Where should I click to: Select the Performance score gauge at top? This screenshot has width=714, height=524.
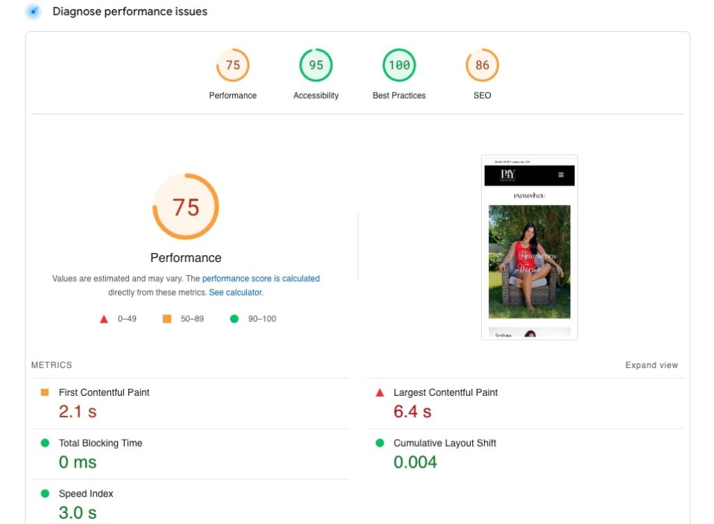click(x=232, y=65)
